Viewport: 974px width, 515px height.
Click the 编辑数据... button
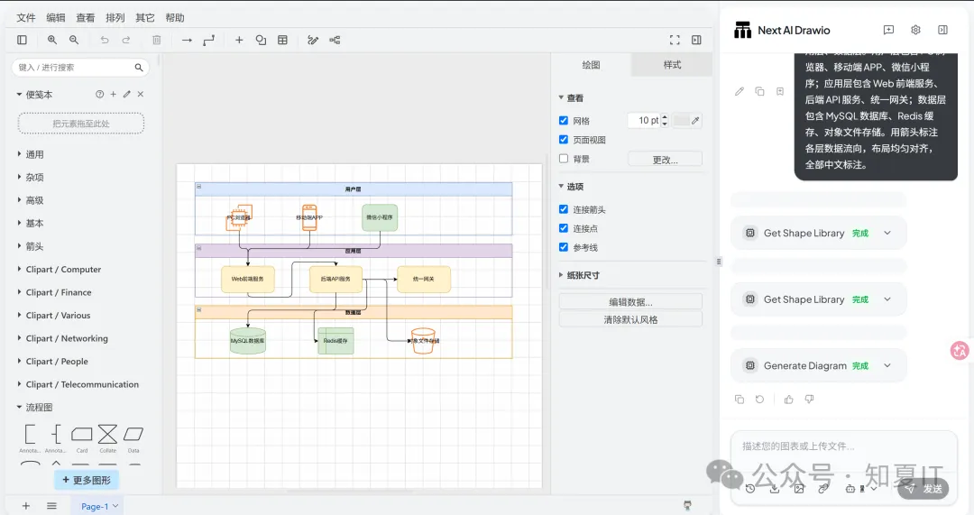[x=630, y=302]
